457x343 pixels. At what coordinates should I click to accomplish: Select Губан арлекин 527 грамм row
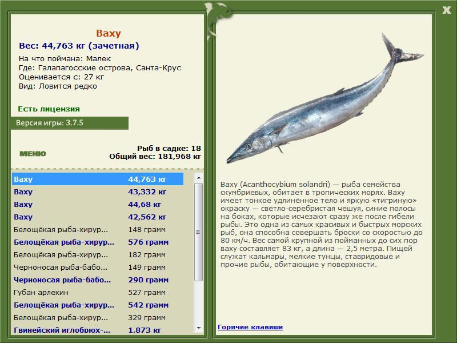(98, 292)
